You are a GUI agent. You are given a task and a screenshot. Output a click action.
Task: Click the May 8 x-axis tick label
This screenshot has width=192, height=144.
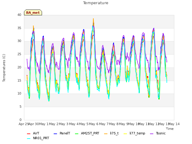click(114, 124)
